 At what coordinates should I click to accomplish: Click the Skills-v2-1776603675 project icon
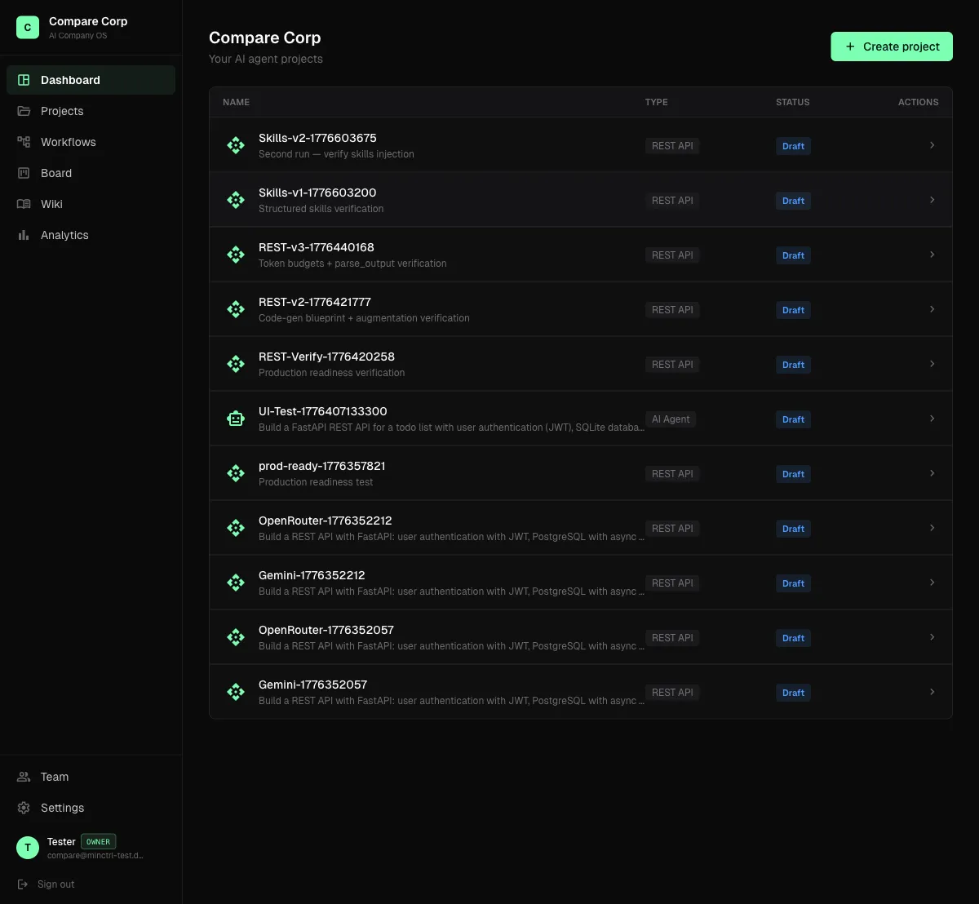pos(236,145)
